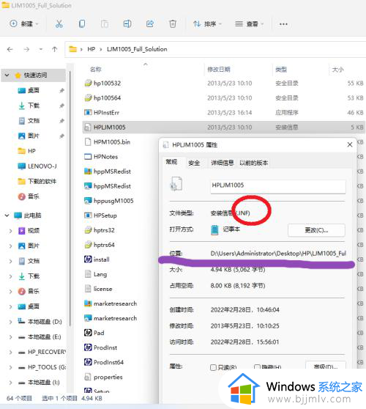Click the Paste icon in toolbar
The image size is (366, 409).
click(x=105, y=24)
